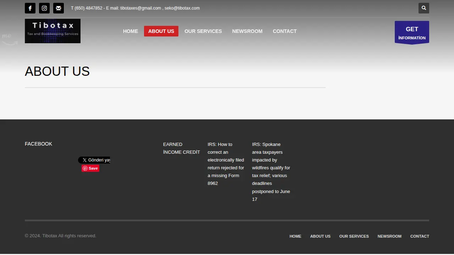Click ABOUT US in the footer menu
This screenshot has height=255, width=454.
click(x=320, y=236)
